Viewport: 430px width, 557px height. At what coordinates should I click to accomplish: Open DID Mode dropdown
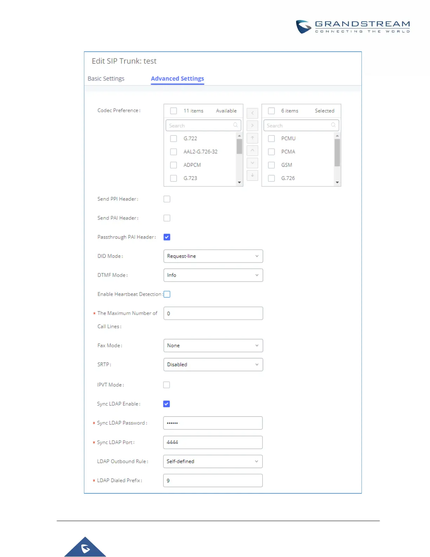(213, 256)
